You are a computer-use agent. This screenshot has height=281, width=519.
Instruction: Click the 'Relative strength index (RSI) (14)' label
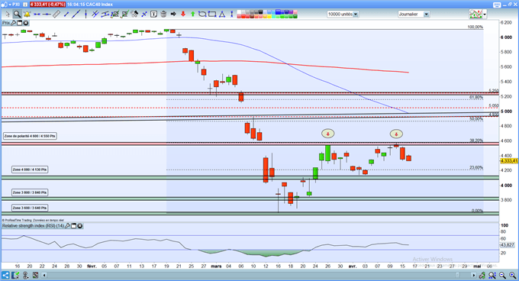click(x=33, y=226)
